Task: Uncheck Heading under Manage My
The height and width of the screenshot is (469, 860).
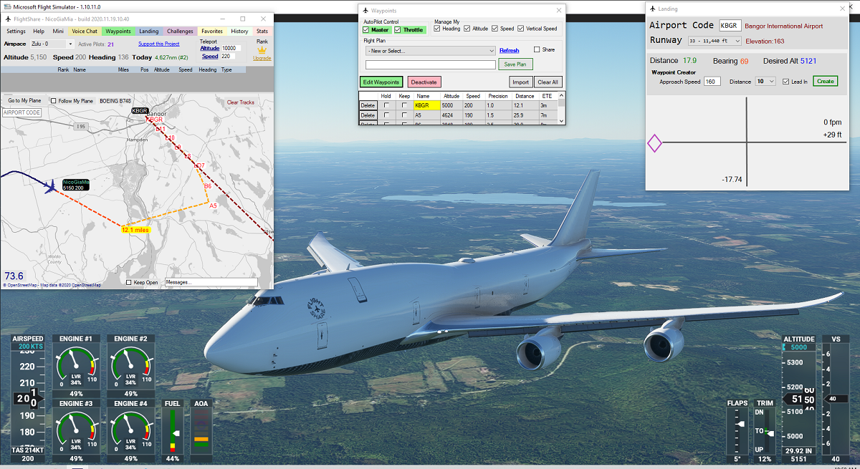Action: coord(437,29)
